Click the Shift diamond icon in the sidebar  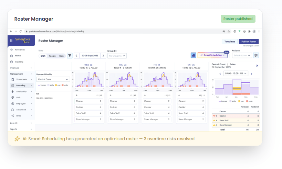(x=13, y=98)
